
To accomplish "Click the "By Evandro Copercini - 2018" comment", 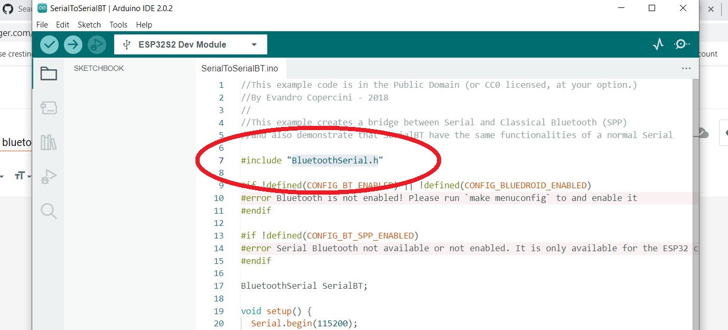I will (x=314, y=97).
